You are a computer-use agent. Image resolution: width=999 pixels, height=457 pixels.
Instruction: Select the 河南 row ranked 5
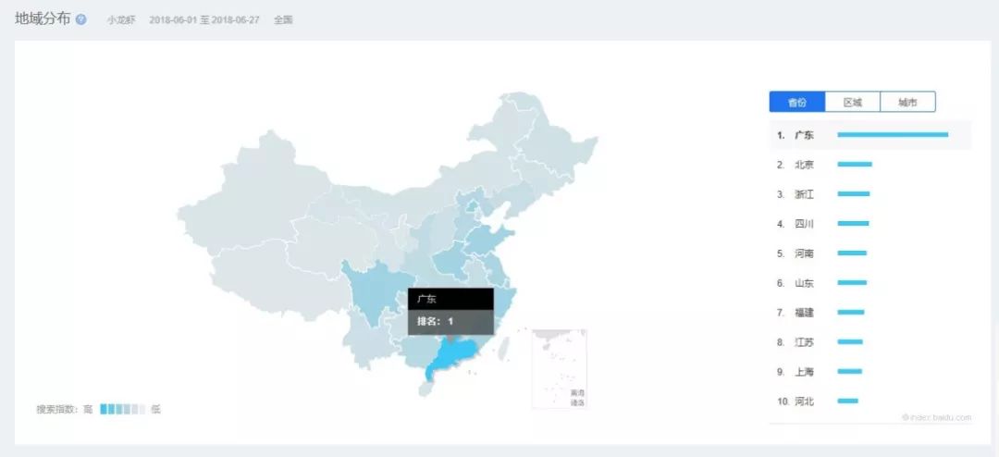pos(870,253)
